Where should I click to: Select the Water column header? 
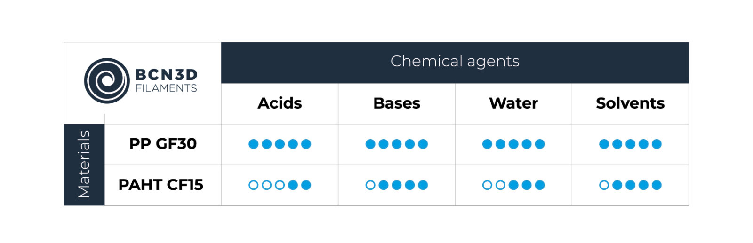pos(513,103)
